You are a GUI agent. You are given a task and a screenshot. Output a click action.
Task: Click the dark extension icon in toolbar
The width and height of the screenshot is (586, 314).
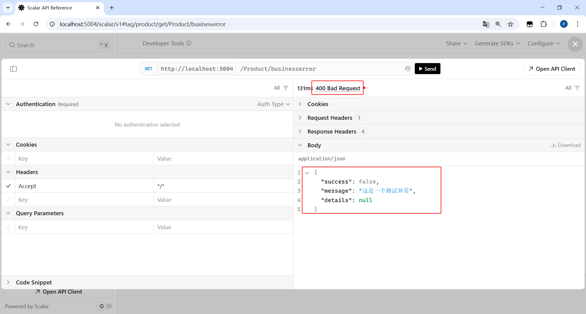click(x=530, y=24)
